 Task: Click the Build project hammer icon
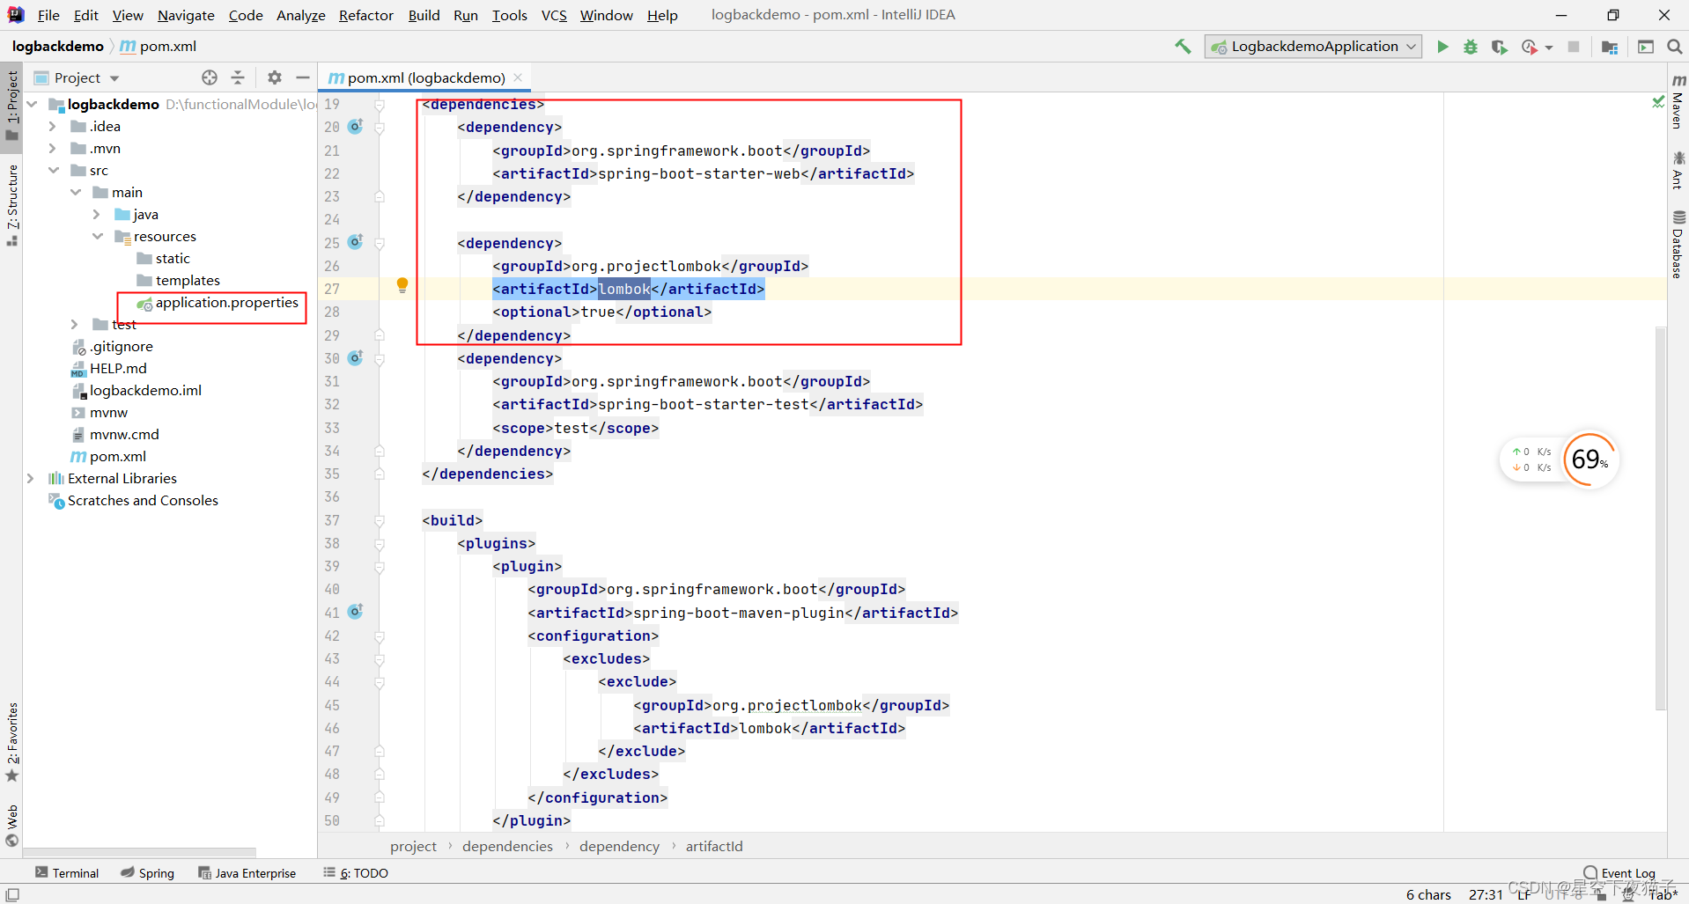[x=1183, y=47]
